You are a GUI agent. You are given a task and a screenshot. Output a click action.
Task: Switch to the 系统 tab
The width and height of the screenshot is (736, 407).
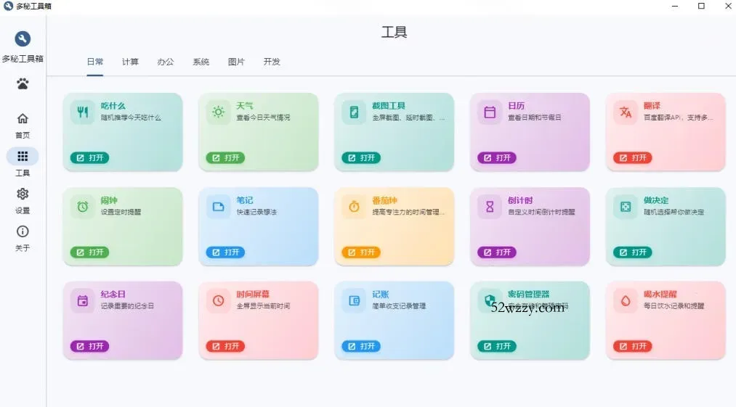point(201,62)
